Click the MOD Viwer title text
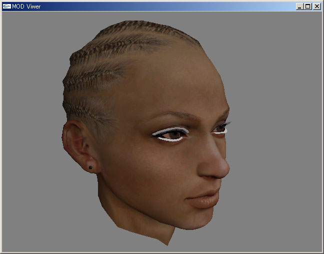324x254 pixels. pos(26,7)
